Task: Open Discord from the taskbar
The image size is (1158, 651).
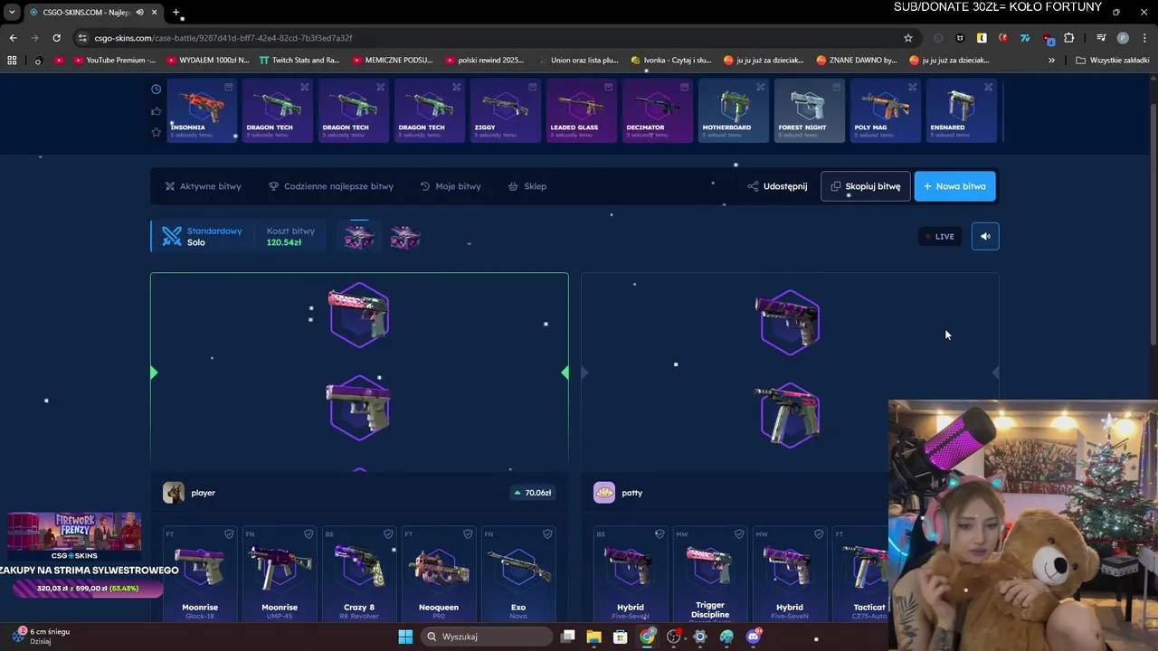Action: (754, 637)
